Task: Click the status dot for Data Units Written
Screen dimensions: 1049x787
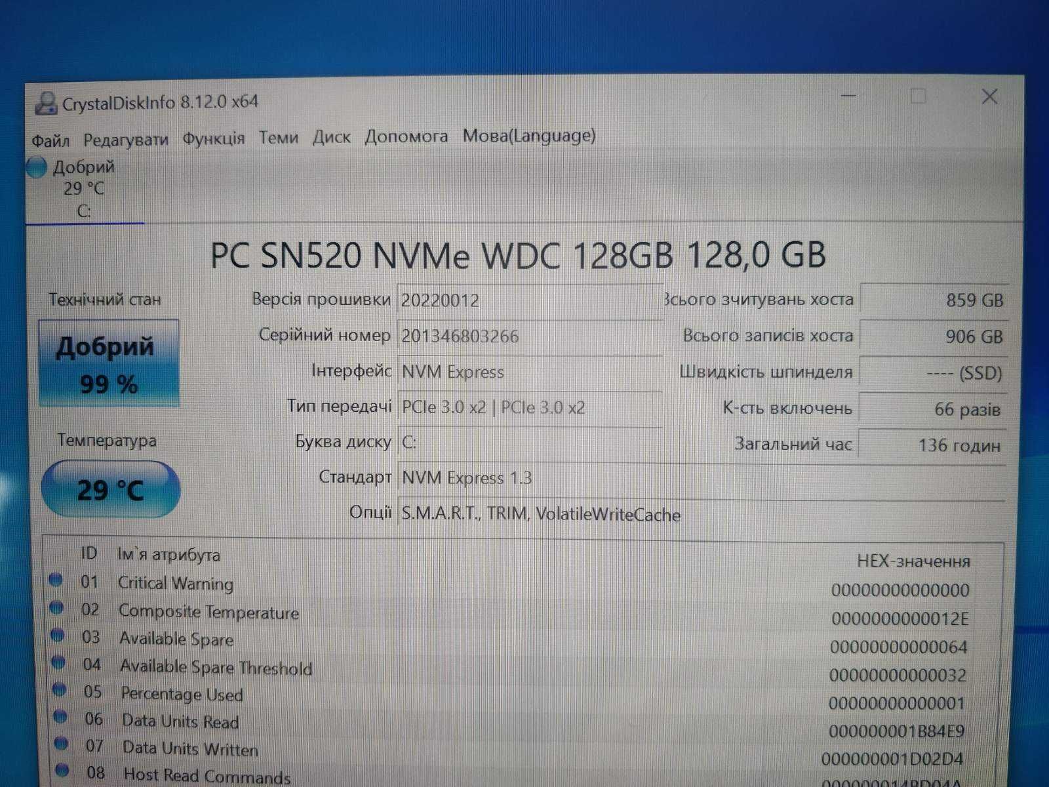Action: click(62, 744)
